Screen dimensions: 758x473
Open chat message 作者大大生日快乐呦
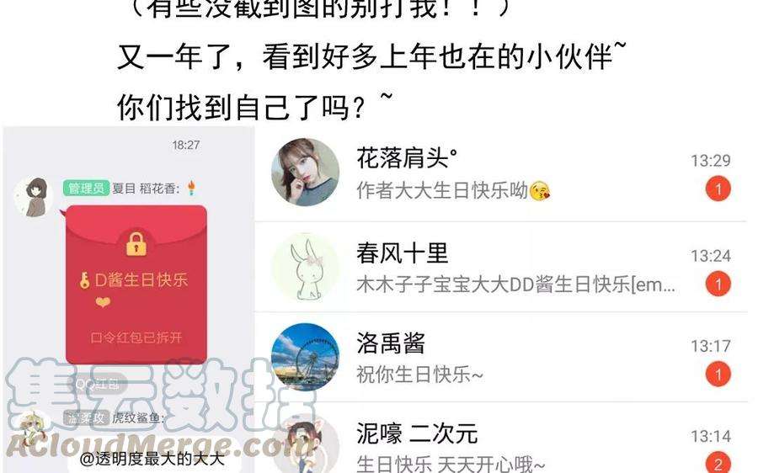453,190
